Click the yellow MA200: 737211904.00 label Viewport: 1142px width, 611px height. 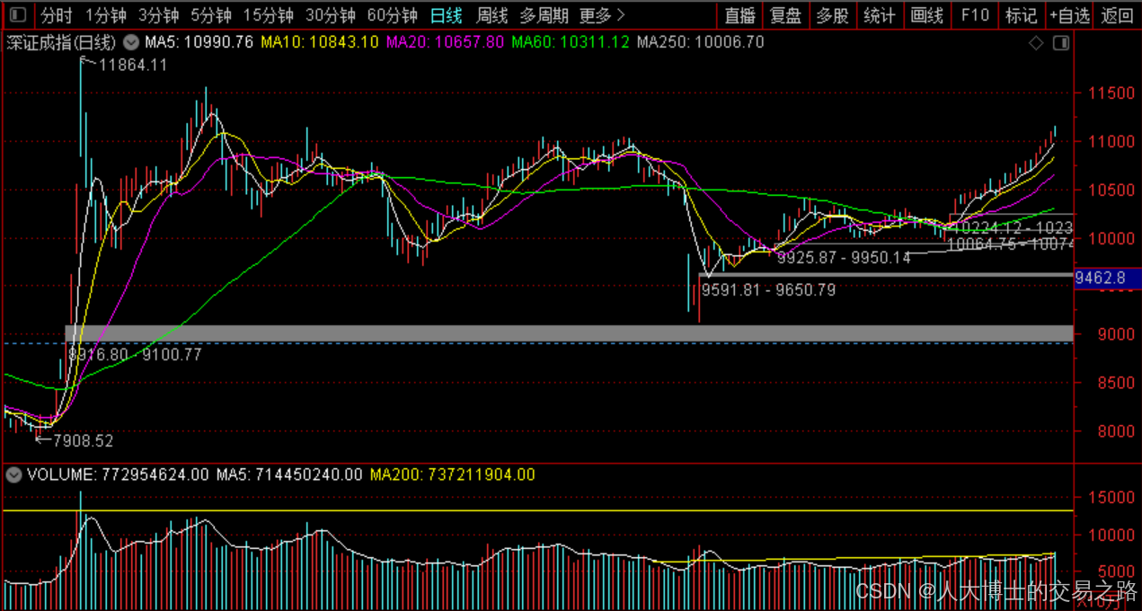pos(452,474)
